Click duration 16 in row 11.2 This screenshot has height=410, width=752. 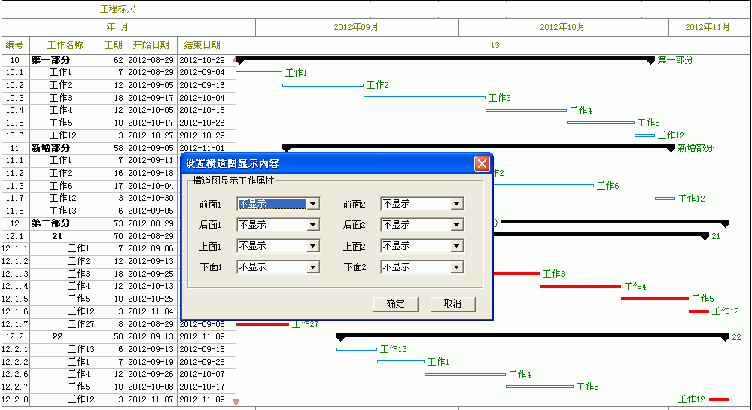(x=118, y=173)
